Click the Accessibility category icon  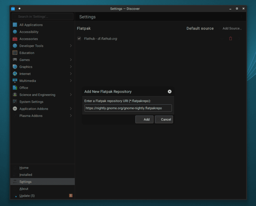pos(15,32)
